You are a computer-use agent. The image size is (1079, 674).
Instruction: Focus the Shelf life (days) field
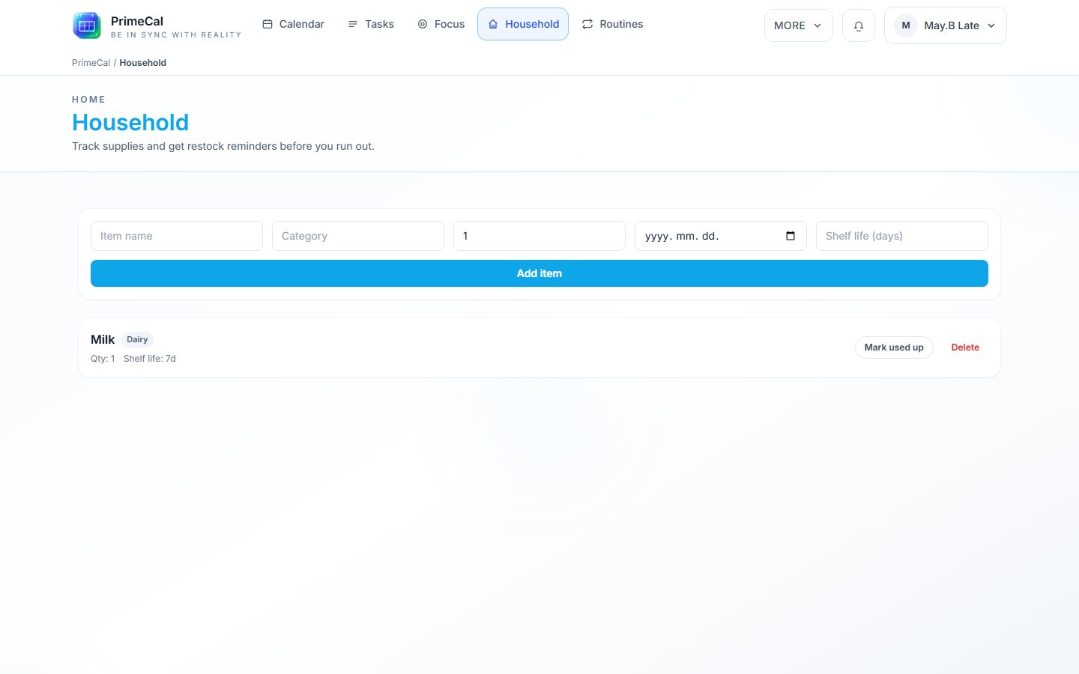tap(902, 236)
